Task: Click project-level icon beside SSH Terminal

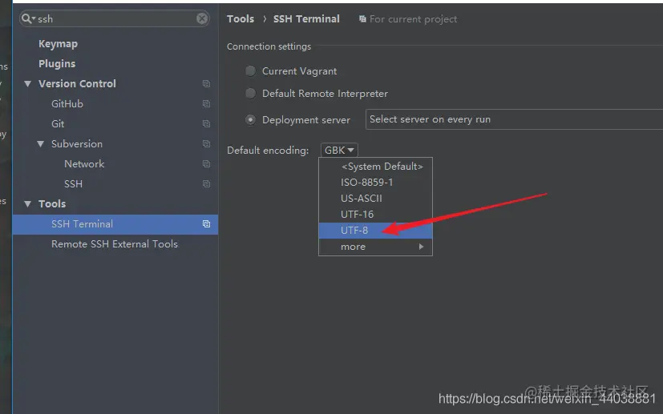Action: (x=206, y=224)
